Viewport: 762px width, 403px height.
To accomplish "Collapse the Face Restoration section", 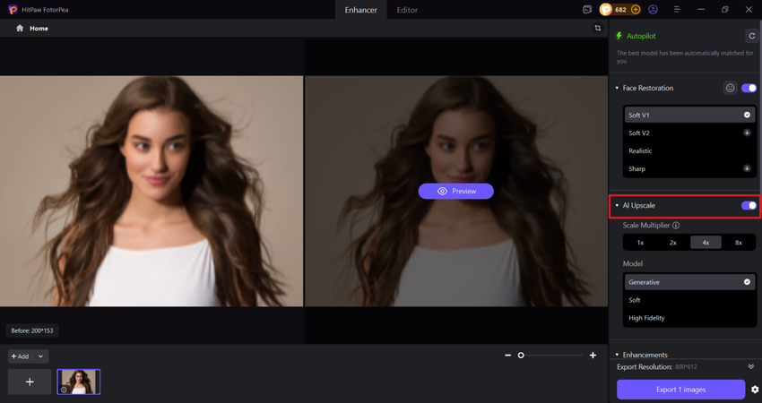I will (617, 88).
